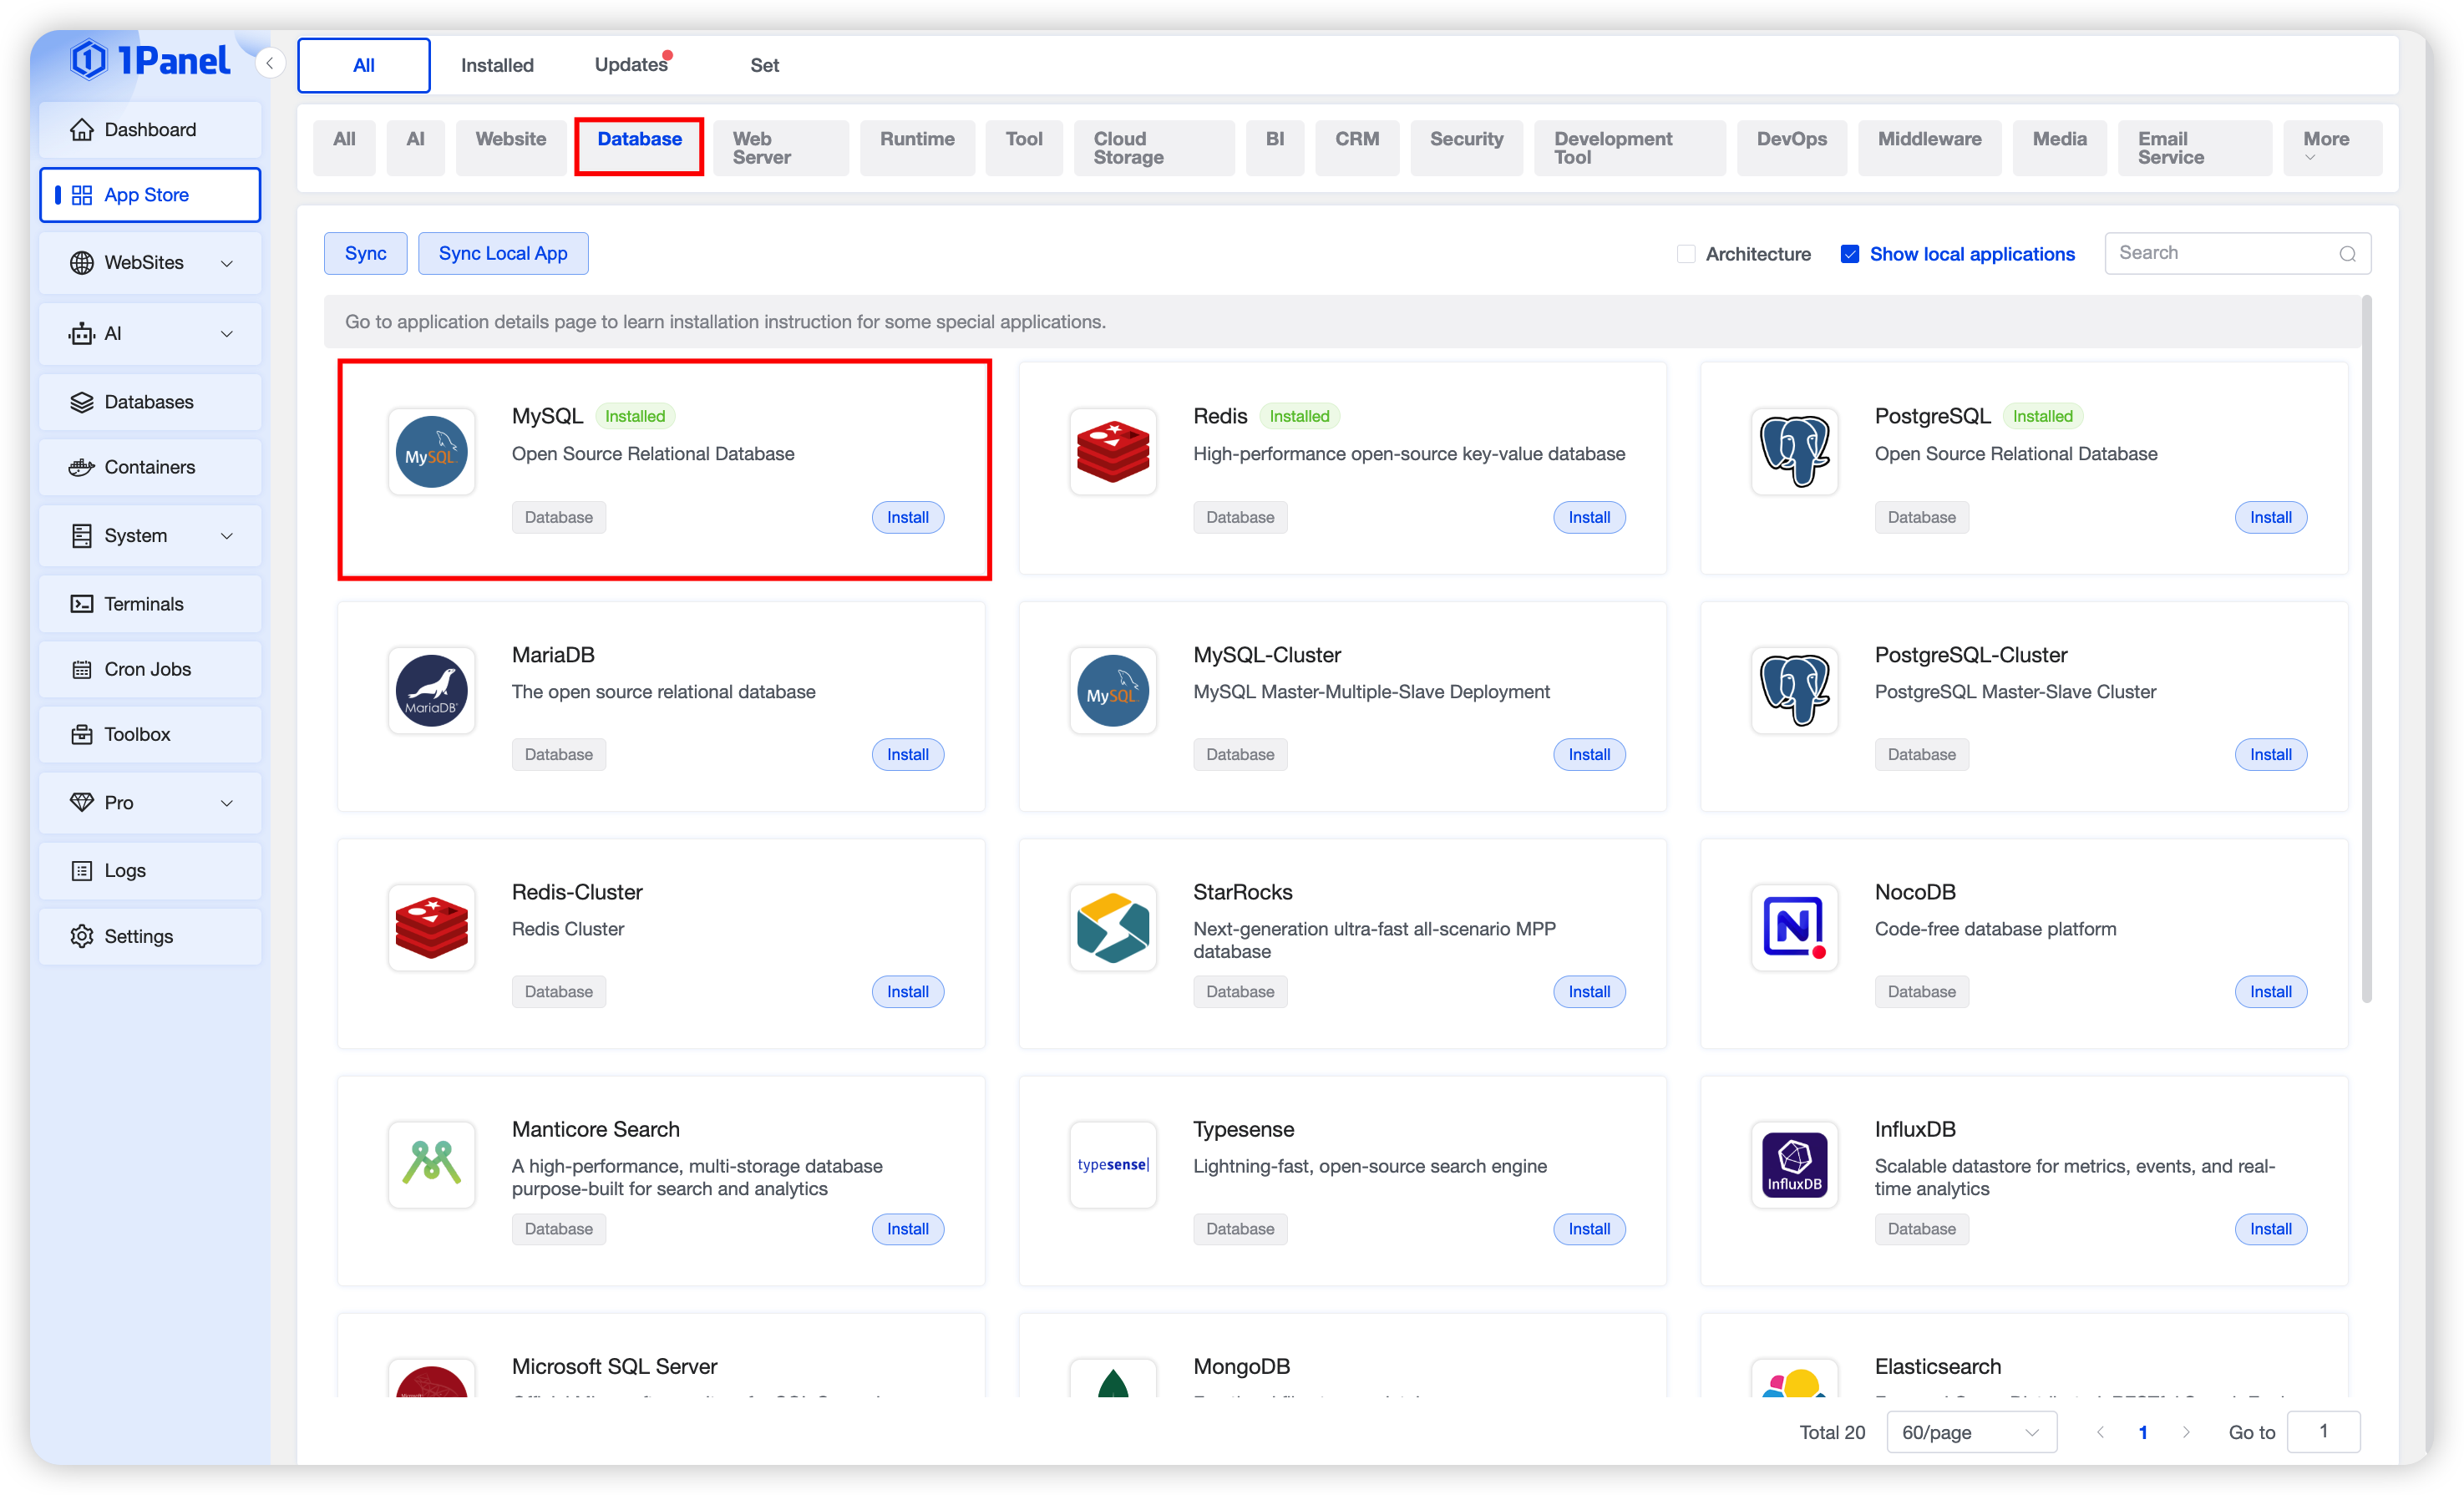
Task: Click the InfluxDB app logo icon
Action: [1794, 1164]
